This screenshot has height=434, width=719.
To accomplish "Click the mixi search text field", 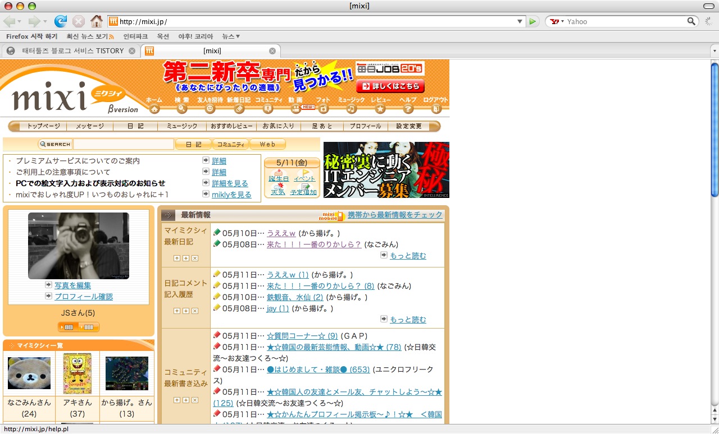I will tap(124, 144).
